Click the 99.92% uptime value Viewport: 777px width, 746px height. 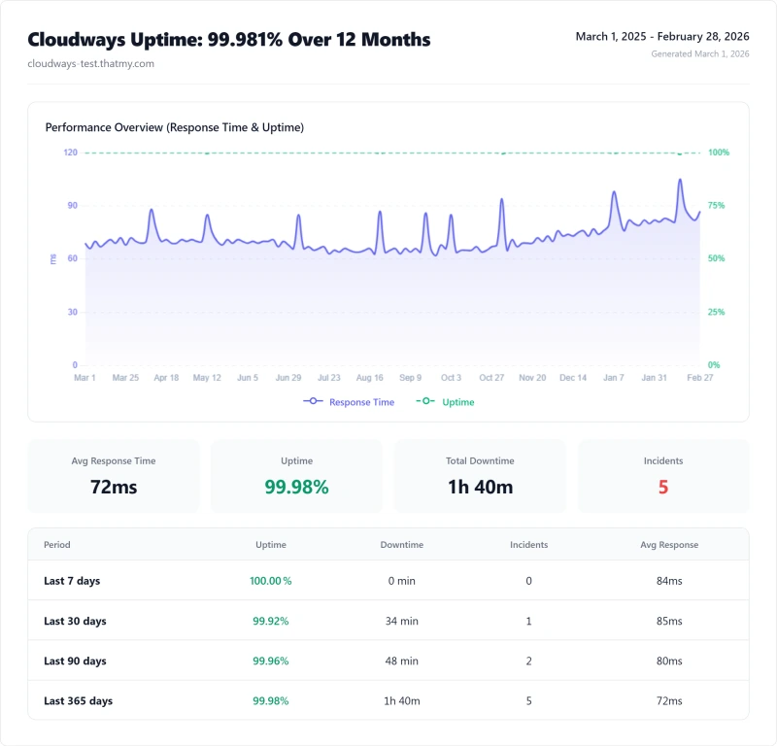click(x=271, y=621)
